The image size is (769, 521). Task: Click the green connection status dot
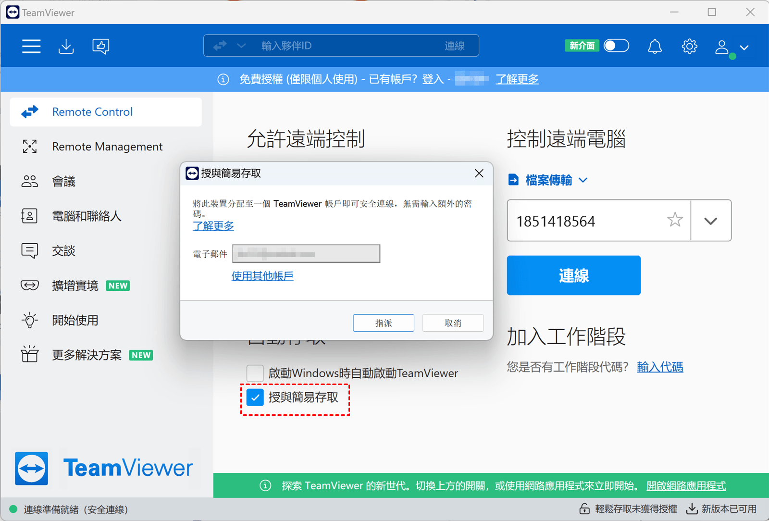(13, 509)
